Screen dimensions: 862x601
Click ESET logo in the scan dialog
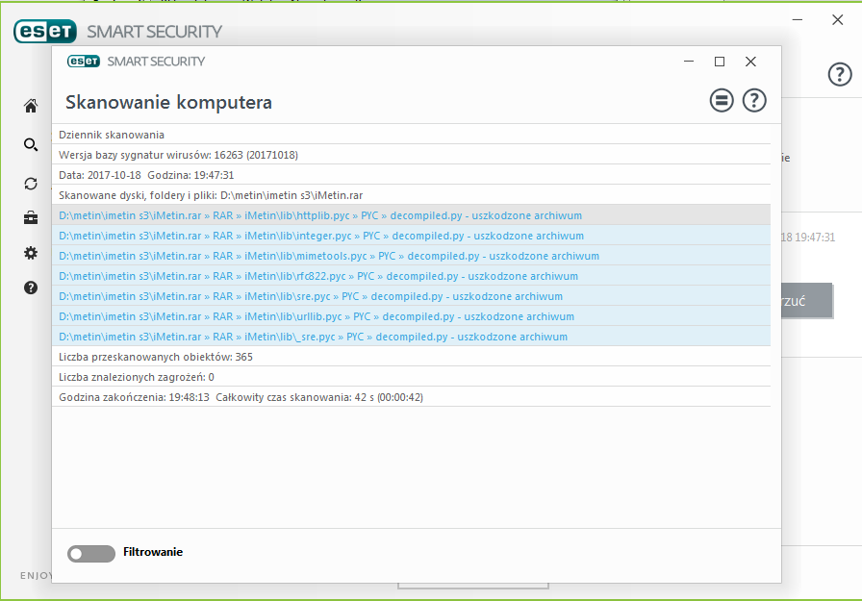[84, 61]
